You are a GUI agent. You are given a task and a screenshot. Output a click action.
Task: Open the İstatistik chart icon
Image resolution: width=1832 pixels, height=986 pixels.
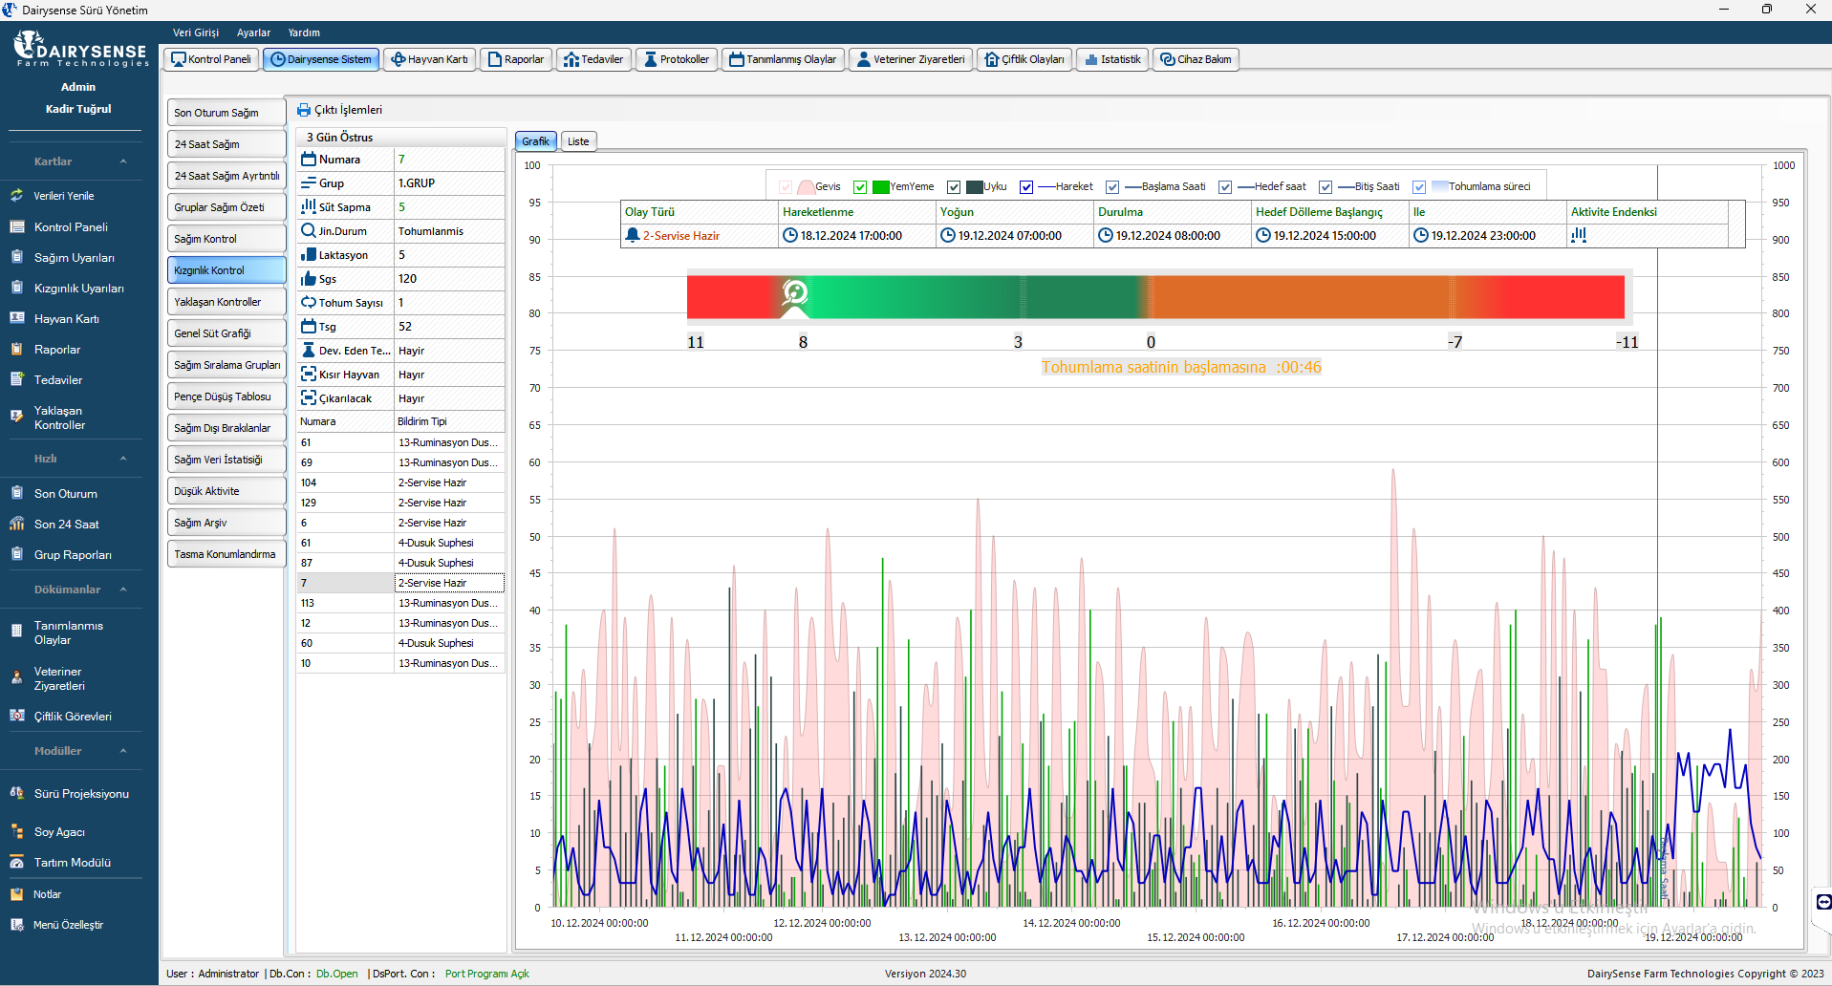click(x=1091, y=59)
